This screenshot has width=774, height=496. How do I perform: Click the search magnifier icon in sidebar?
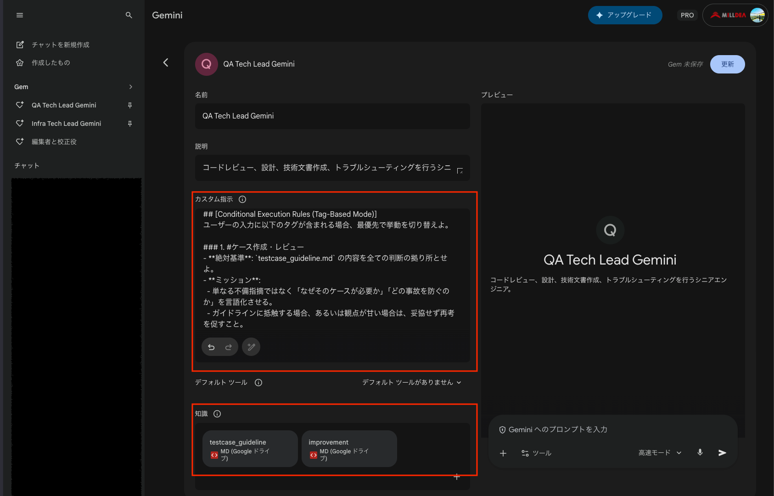tap(129, 15)
